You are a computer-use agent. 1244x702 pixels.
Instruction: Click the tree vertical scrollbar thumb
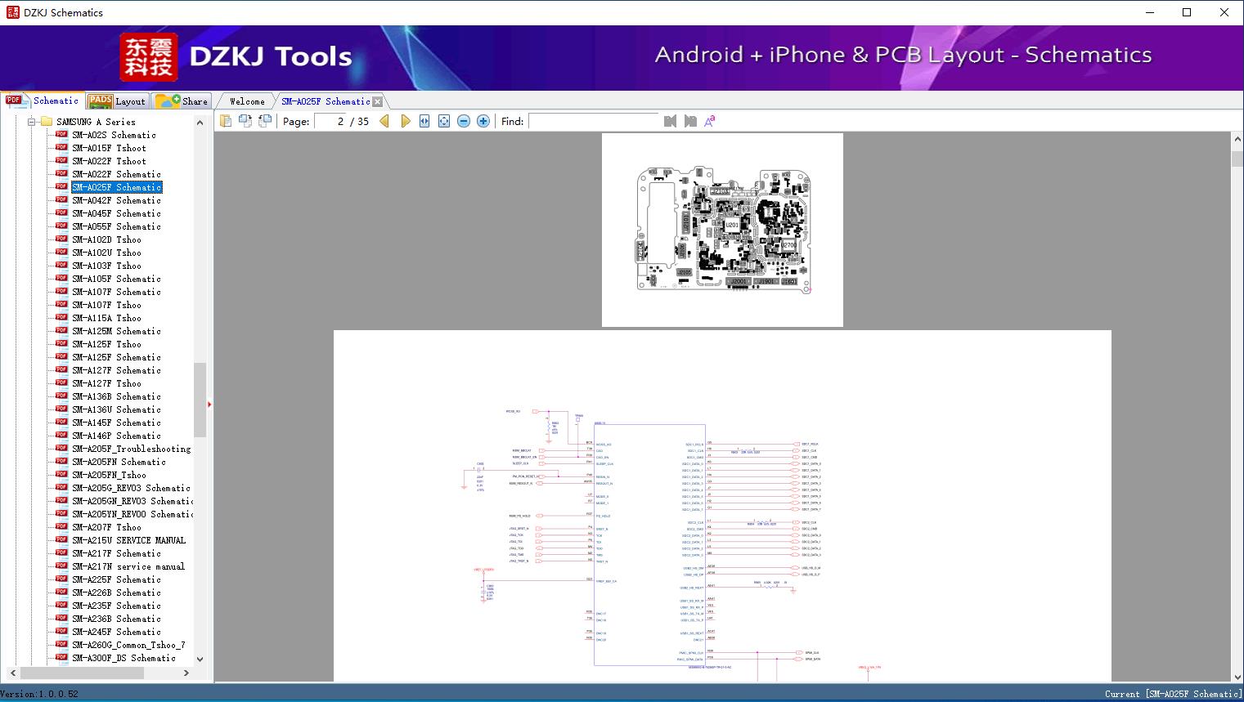(x=200, y=400)
